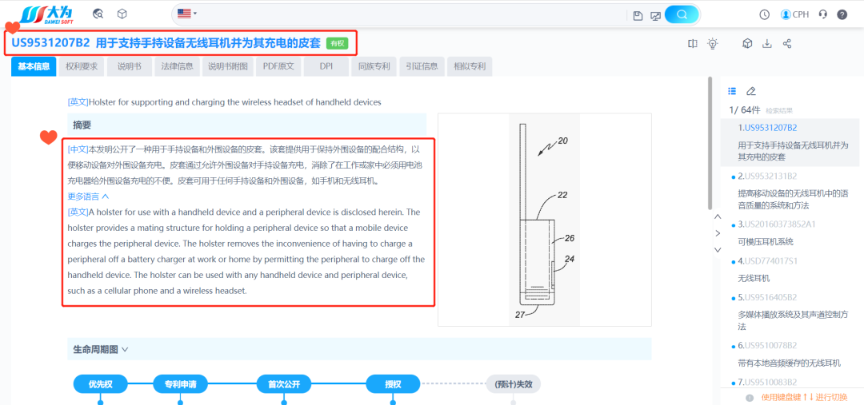Open the CPH user account menu

[x=794, y=14]
